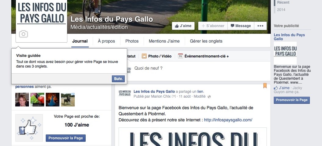
Task: Select the Photo / Vidéo composer option
Action: pos(157,56)
